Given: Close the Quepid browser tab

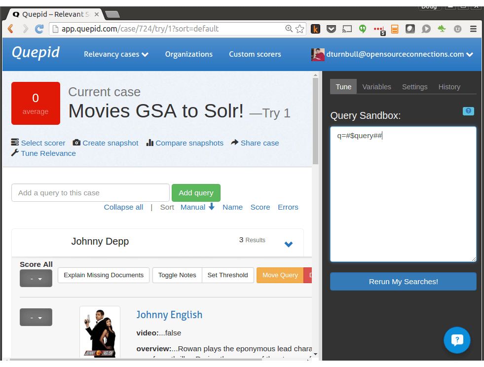Looking at the screenshot, I should pos(97,14).
